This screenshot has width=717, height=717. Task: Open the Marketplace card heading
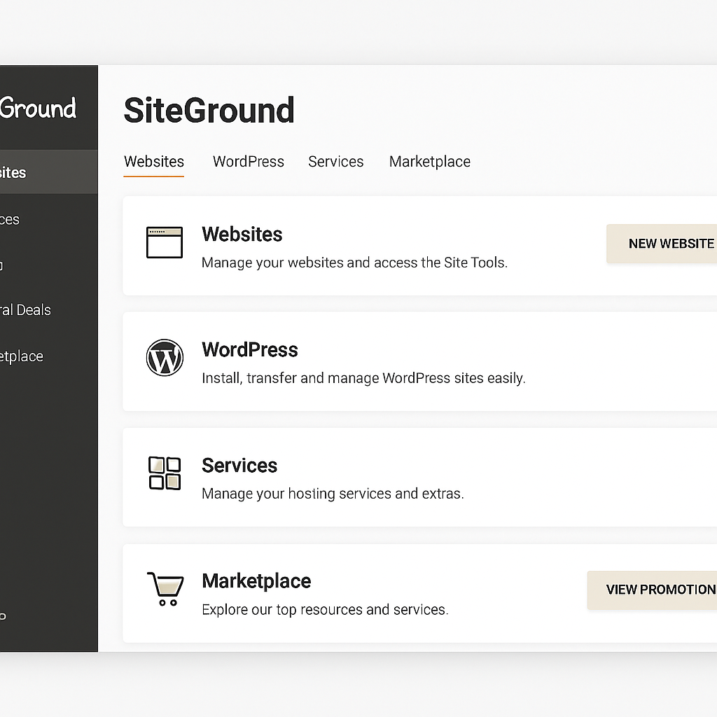(x=256, y=582)
